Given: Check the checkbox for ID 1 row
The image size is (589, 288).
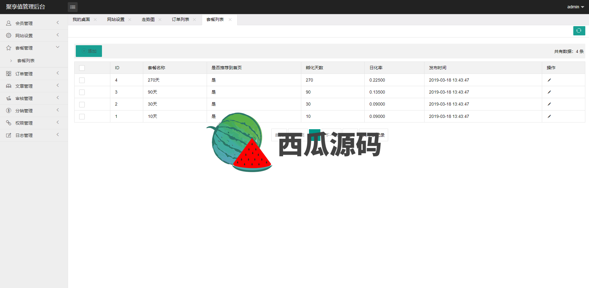Looking at the screenshot, I should point(82,117).
